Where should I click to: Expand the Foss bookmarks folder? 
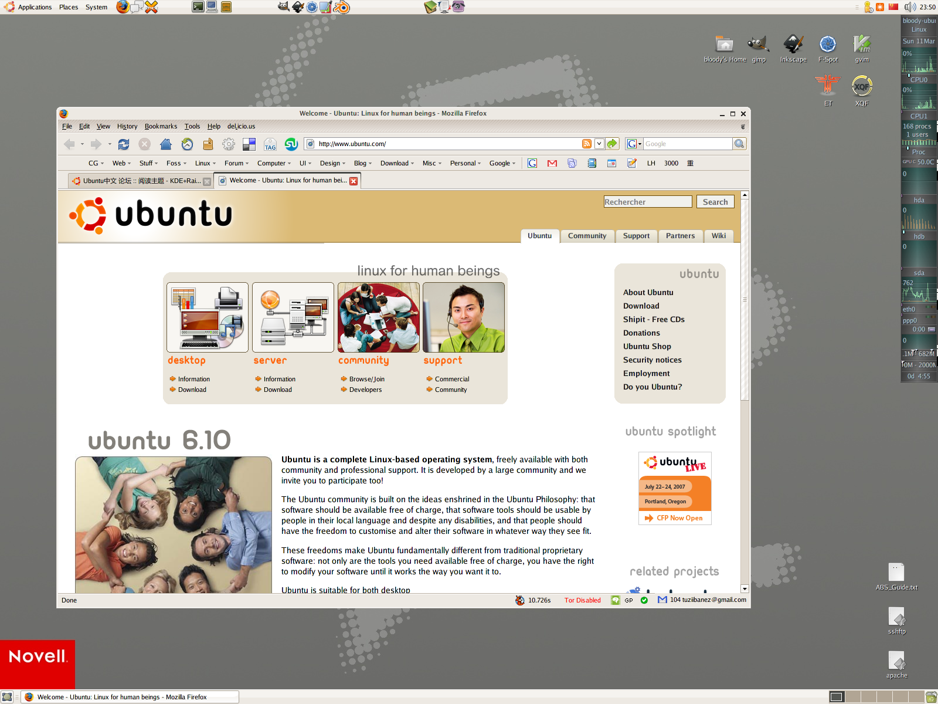click(x=176, y=163)
